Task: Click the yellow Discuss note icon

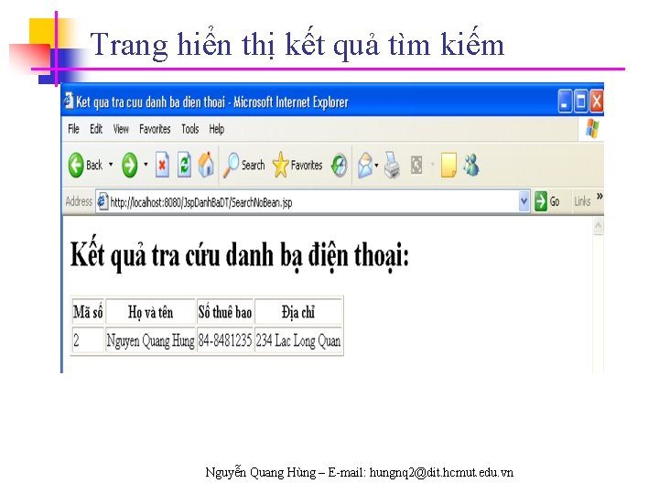Action: pos(448,165)
